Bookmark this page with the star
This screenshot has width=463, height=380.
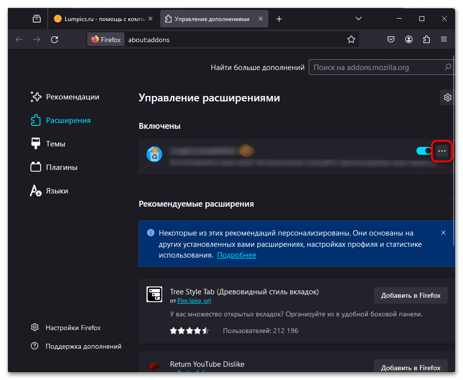[x=351, y=40]
